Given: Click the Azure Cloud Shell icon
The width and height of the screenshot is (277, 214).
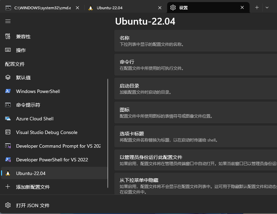Looking at the screenshot, I should 8,119.
